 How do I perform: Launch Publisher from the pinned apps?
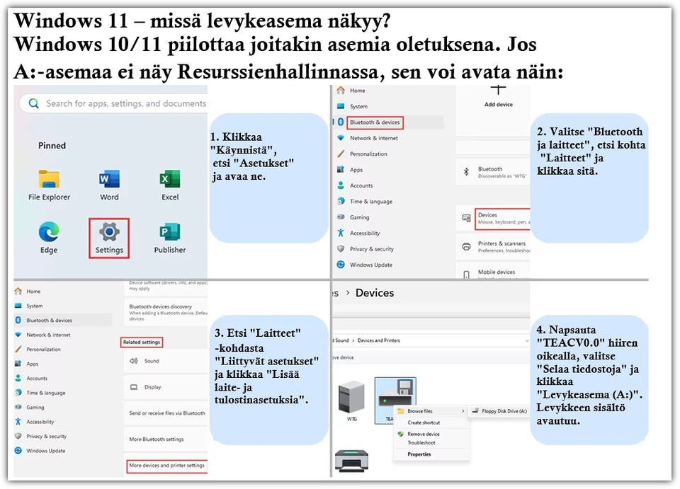click(x=169, y=231)
